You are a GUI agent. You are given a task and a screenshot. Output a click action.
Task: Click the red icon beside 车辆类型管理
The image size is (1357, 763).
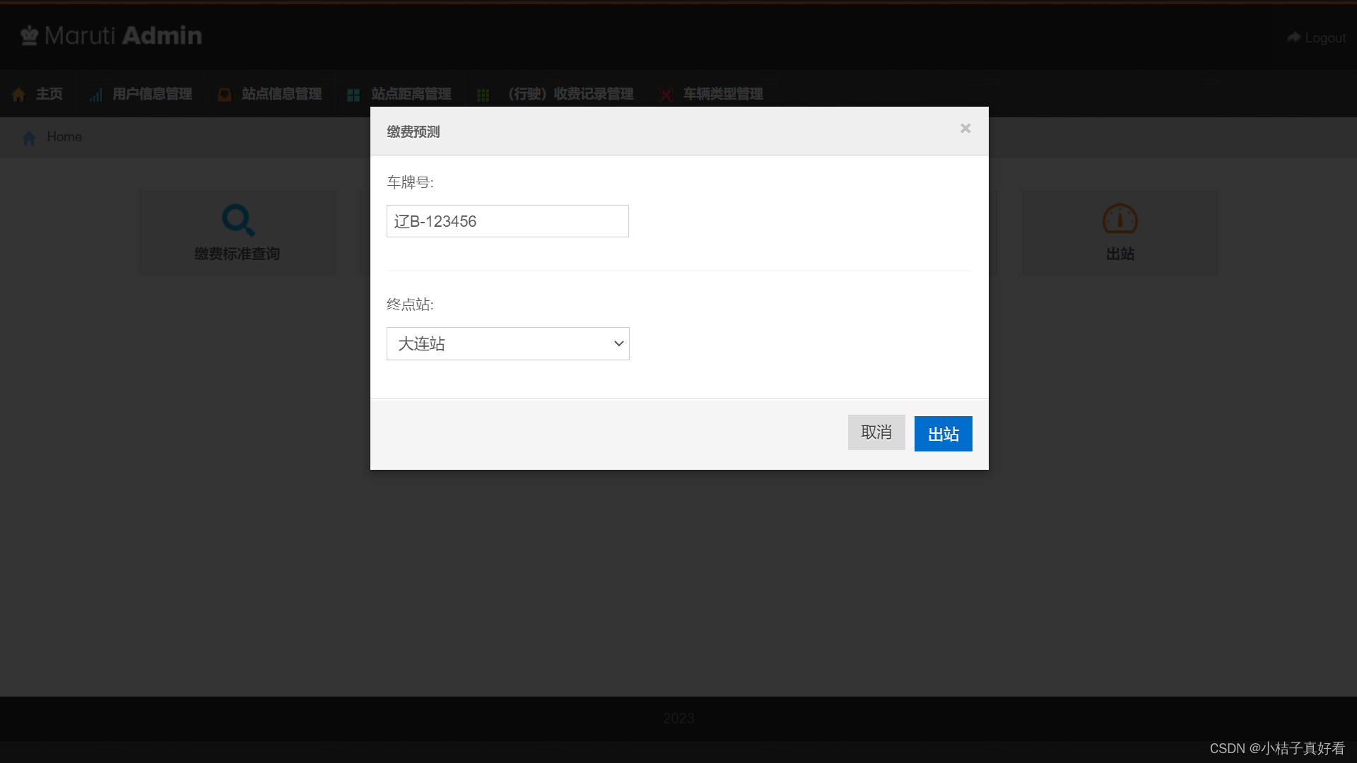pyautogui.click(x=666, y=95)
